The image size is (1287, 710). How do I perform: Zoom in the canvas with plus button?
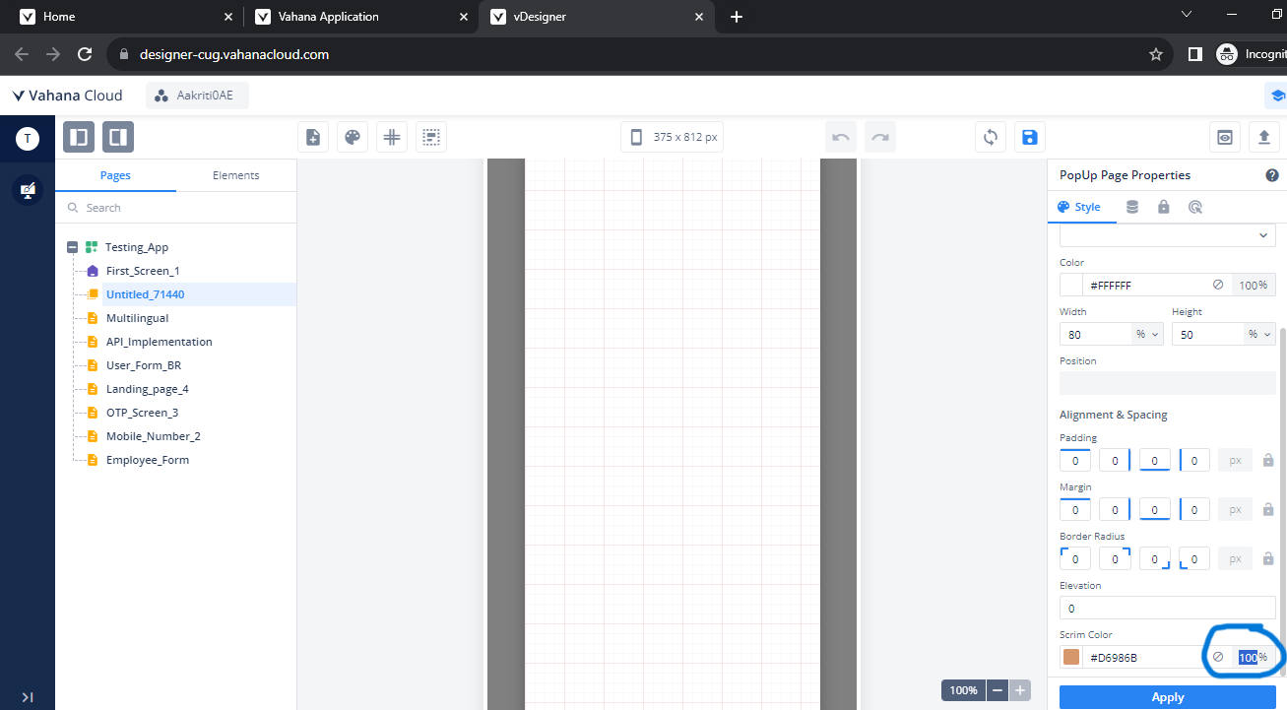(1020, 690)
